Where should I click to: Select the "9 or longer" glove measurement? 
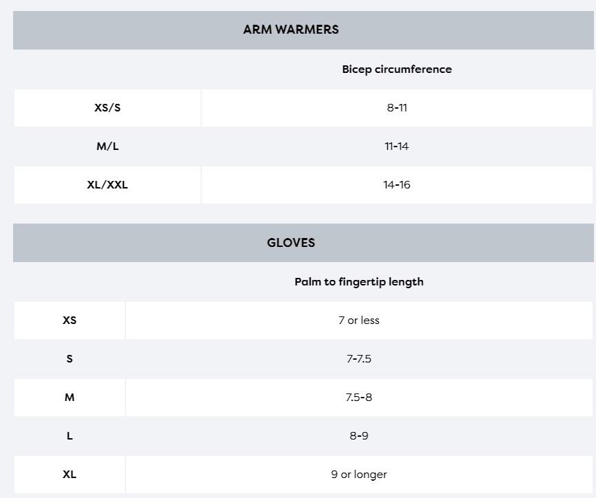point(359,474)
